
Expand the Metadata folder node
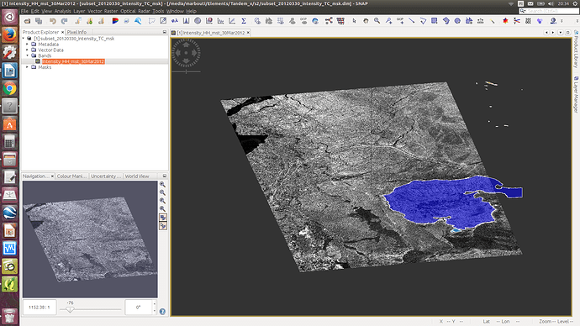click(28, 44)
